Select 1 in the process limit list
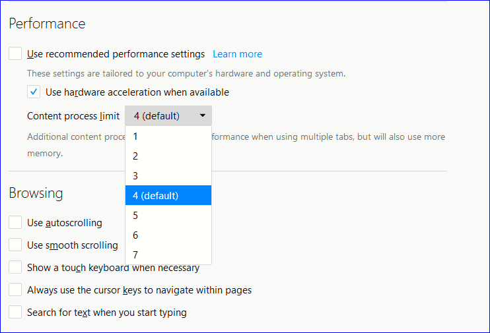 point(135,136)
